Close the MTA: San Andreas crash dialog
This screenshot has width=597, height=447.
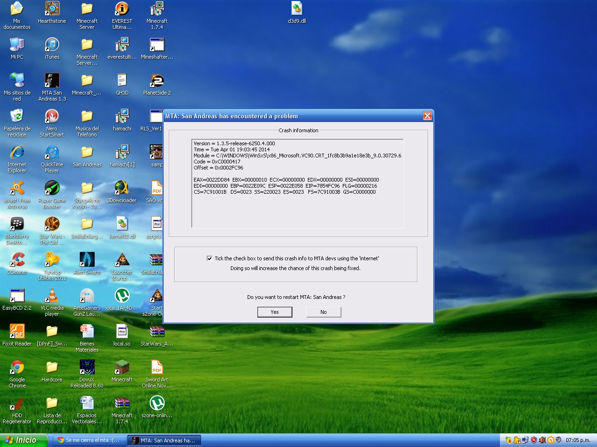point(427,116)
